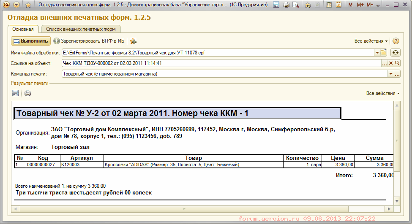This screenshot has width=412, height=224.
Task: Print the result using the printer icon
Action: 27,93
